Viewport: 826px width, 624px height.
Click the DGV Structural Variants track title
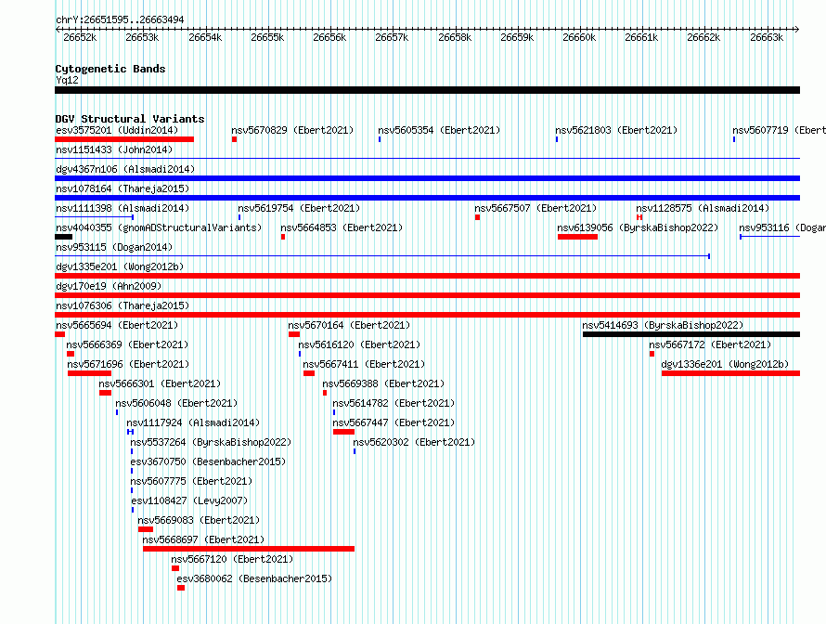pos(130,119)
